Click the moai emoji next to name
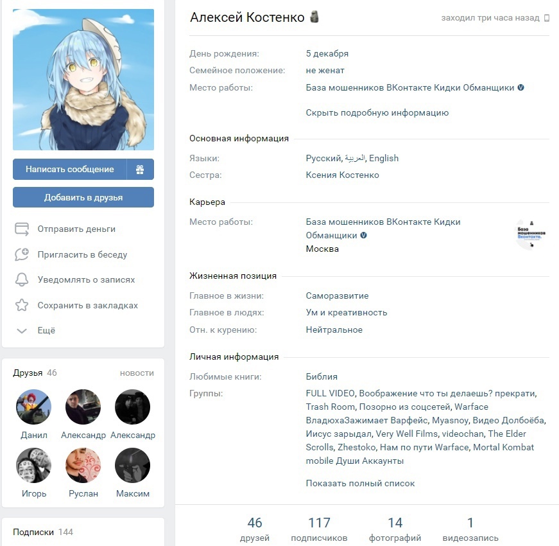The image size is (559, 546). pyautogui.click(x=314, y=17)
